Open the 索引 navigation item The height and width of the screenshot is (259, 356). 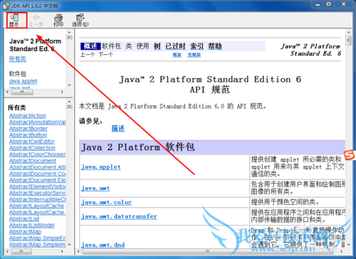pos(197,46)
